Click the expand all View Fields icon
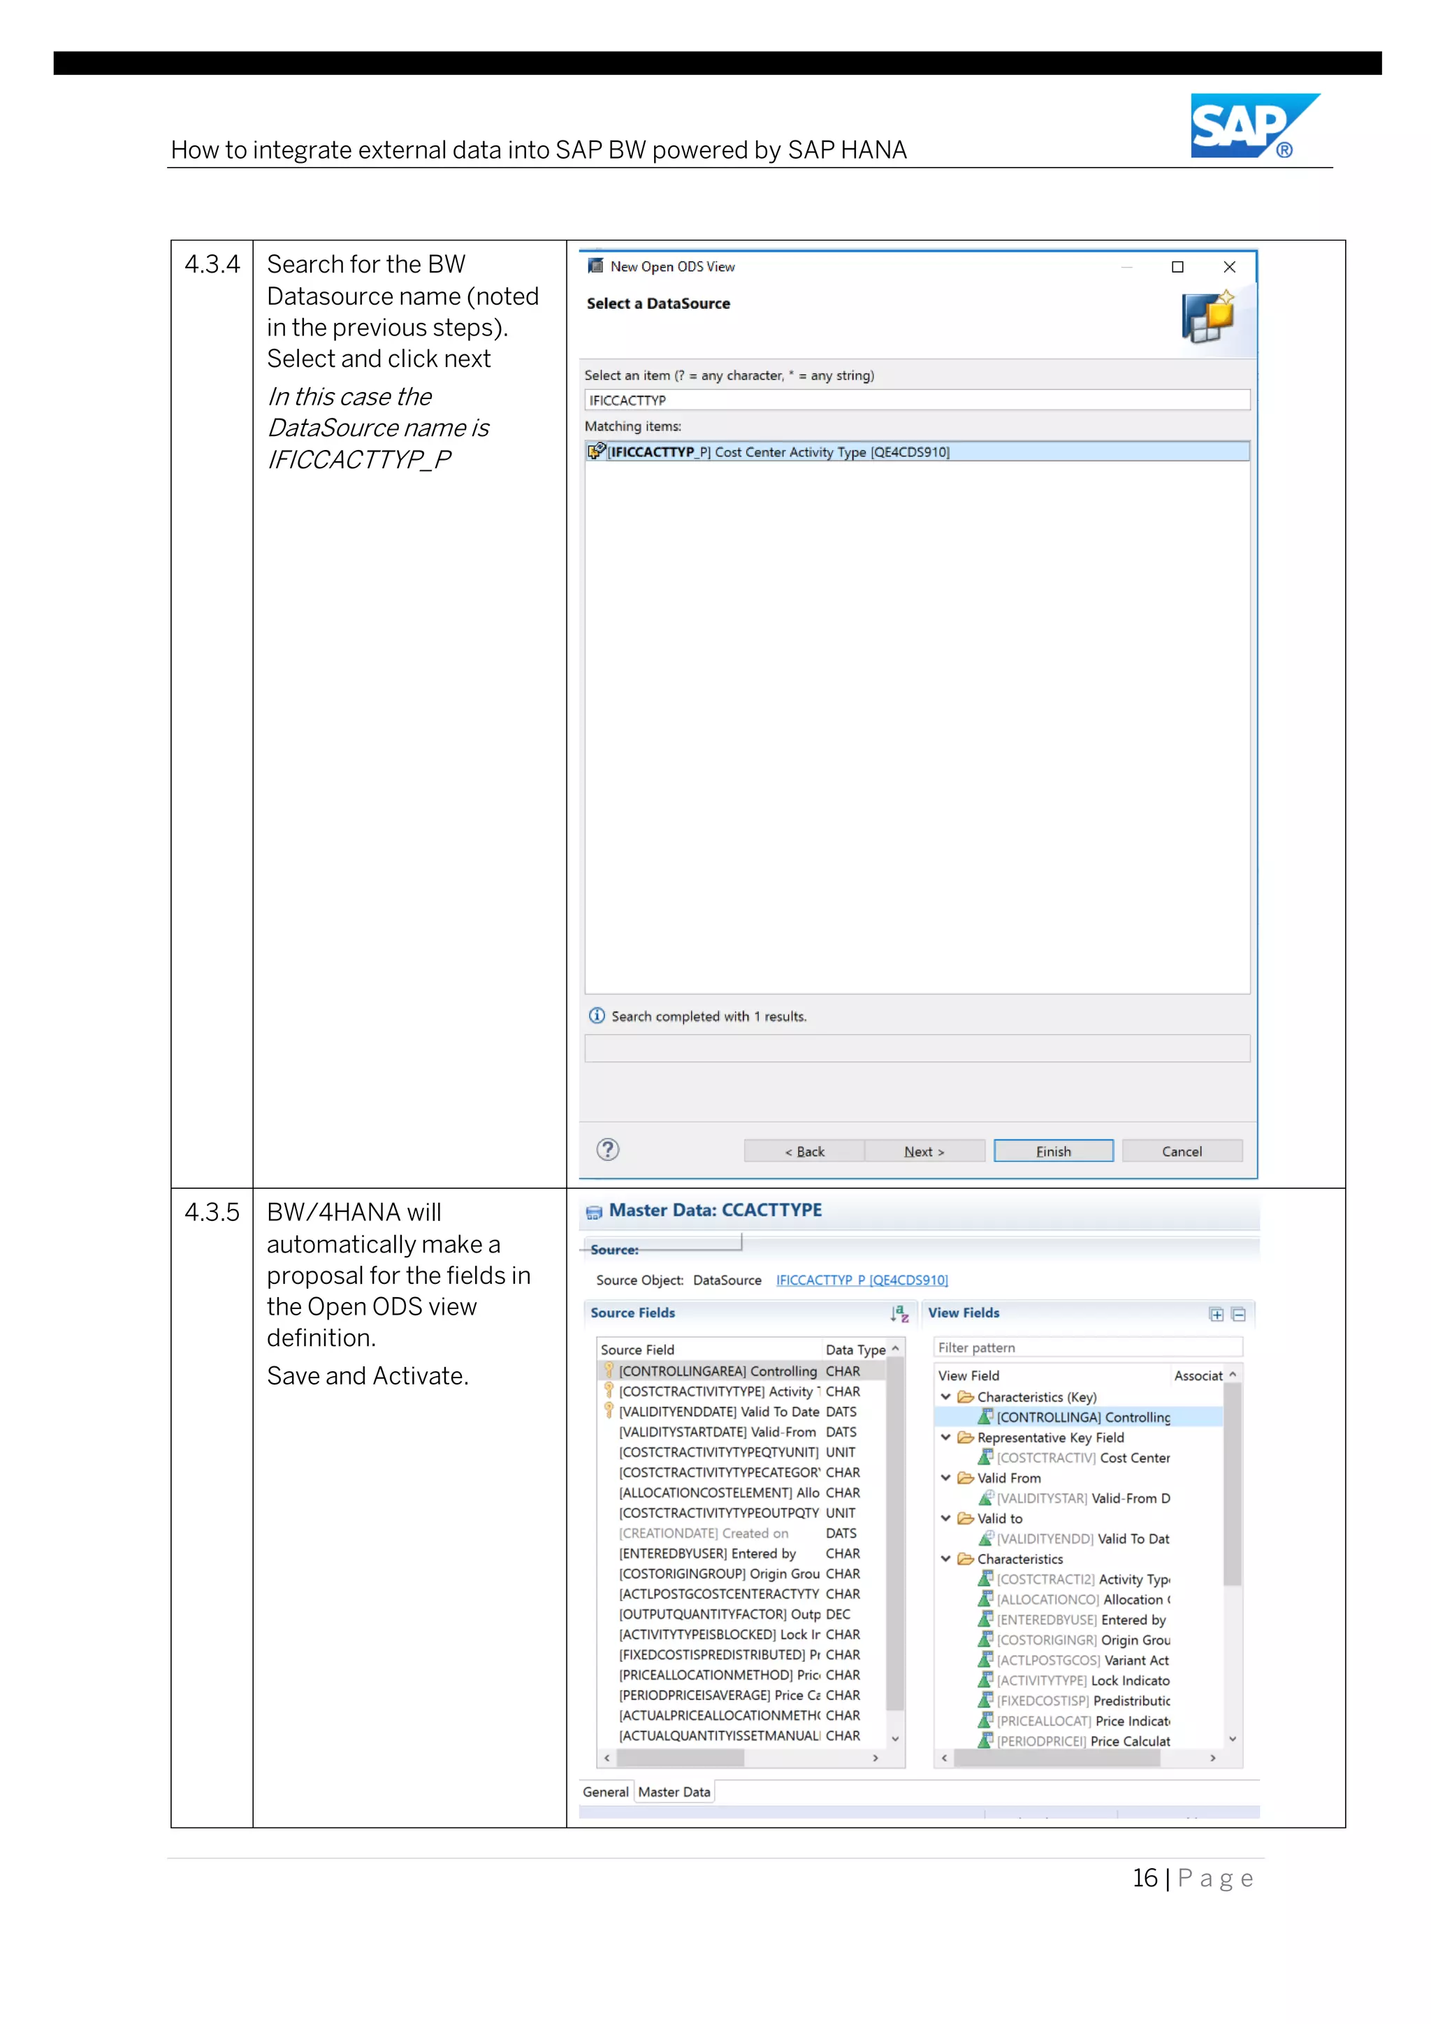This screenshot has width=1431, height=2024. tap(1216, 1315)
